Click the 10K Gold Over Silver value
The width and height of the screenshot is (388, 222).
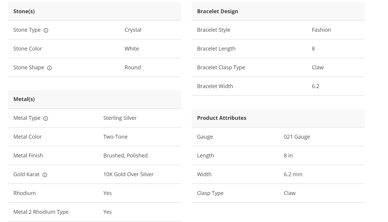pyautogui.click(x=128, y=174)
